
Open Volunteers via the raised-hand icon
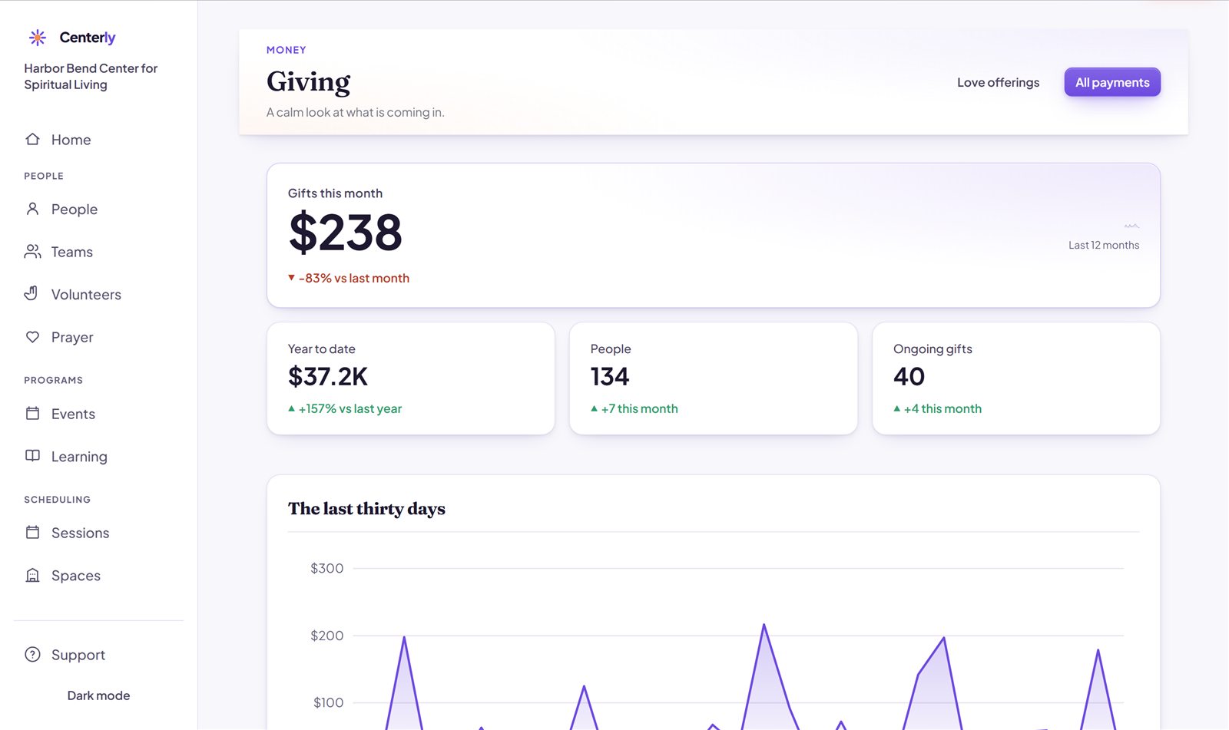[31, 294]
